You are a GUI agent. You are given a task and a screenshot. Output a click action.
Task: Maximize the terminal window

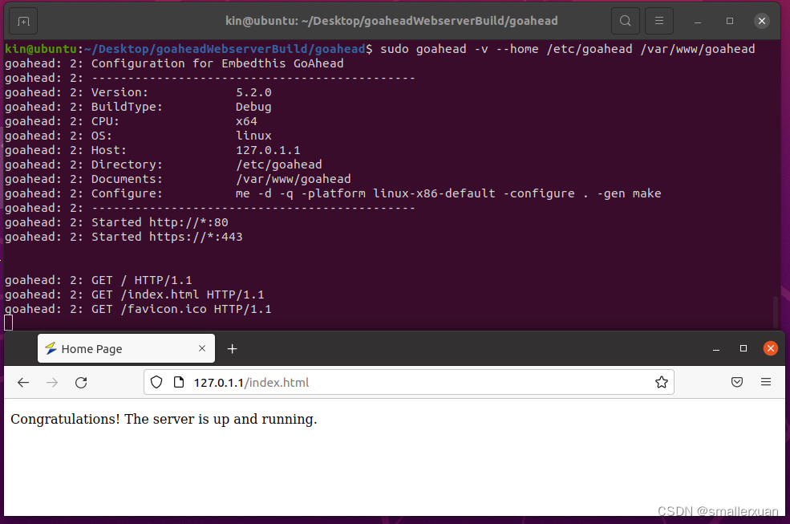[x=730, y=21]
